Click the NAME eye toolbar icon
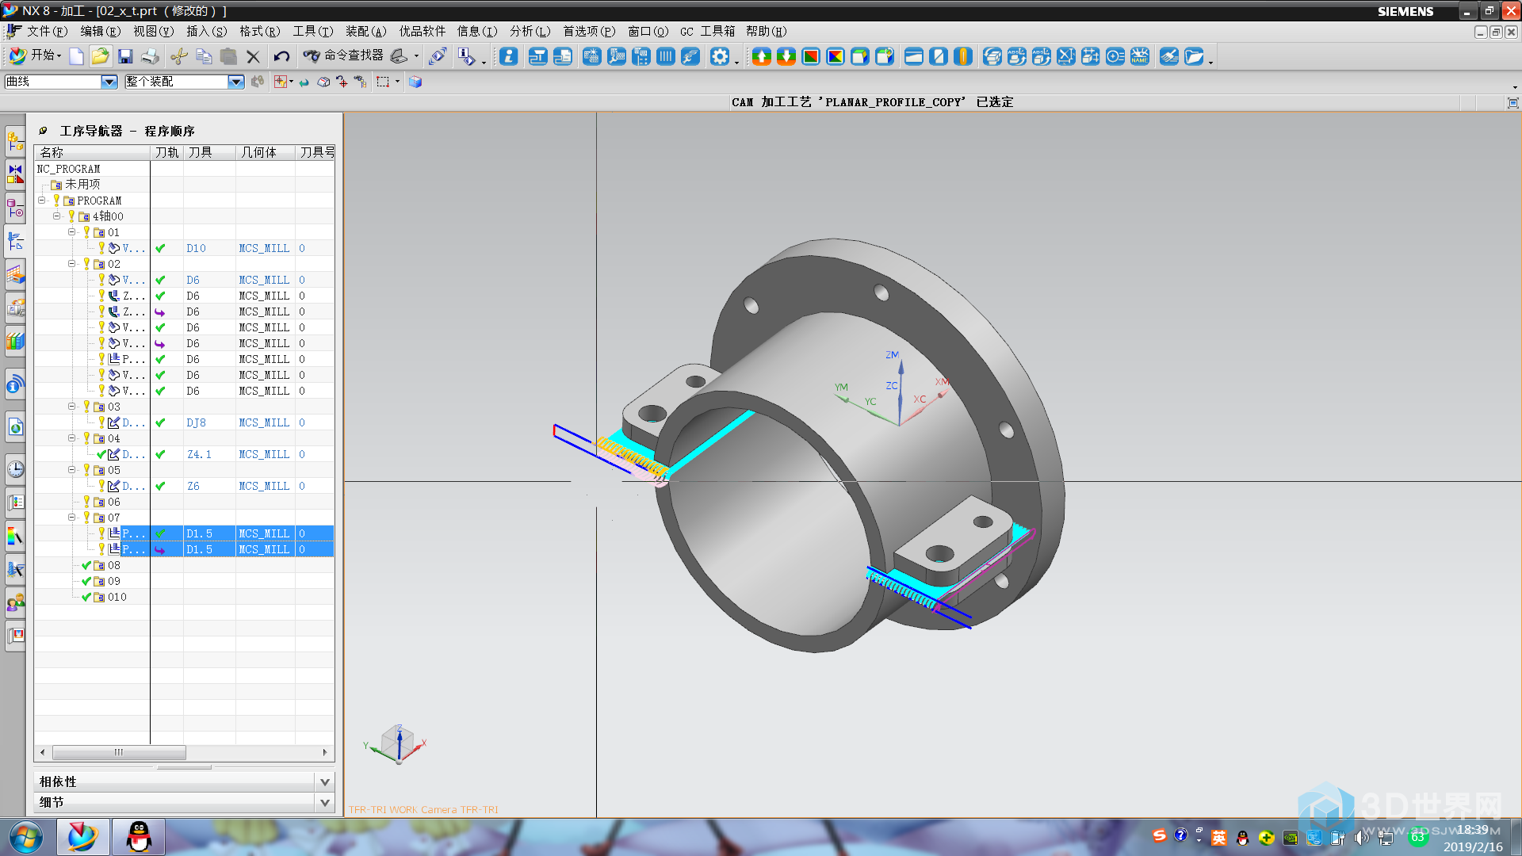This screenshot has width=1522, height=856. (1140, 56)
